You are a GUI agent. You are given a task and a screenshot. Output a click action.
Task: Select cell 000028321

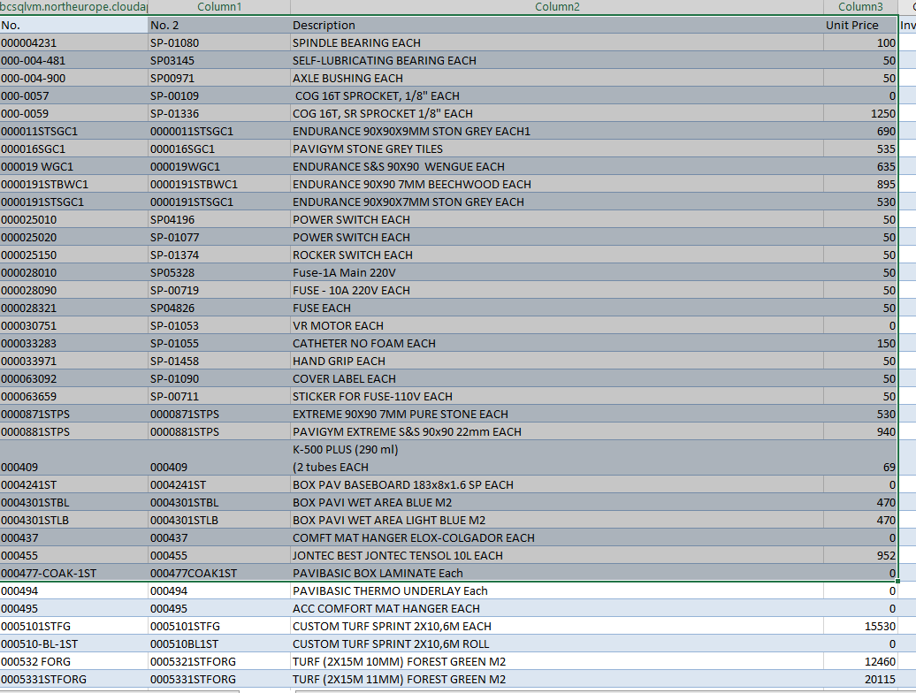pos(73,308)
